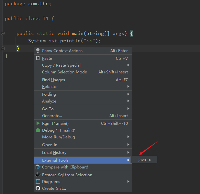The image size is (200, 194).
Task: Expand the Folding submenu arrow
Action: 128,94
